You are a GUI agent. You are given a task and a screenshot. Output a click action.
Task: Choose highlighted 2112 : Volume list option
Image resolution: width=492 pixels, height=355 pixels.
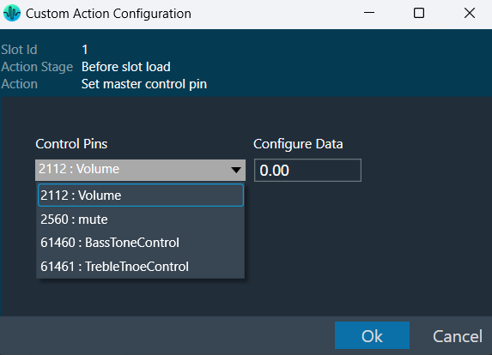tap(141, 196)
